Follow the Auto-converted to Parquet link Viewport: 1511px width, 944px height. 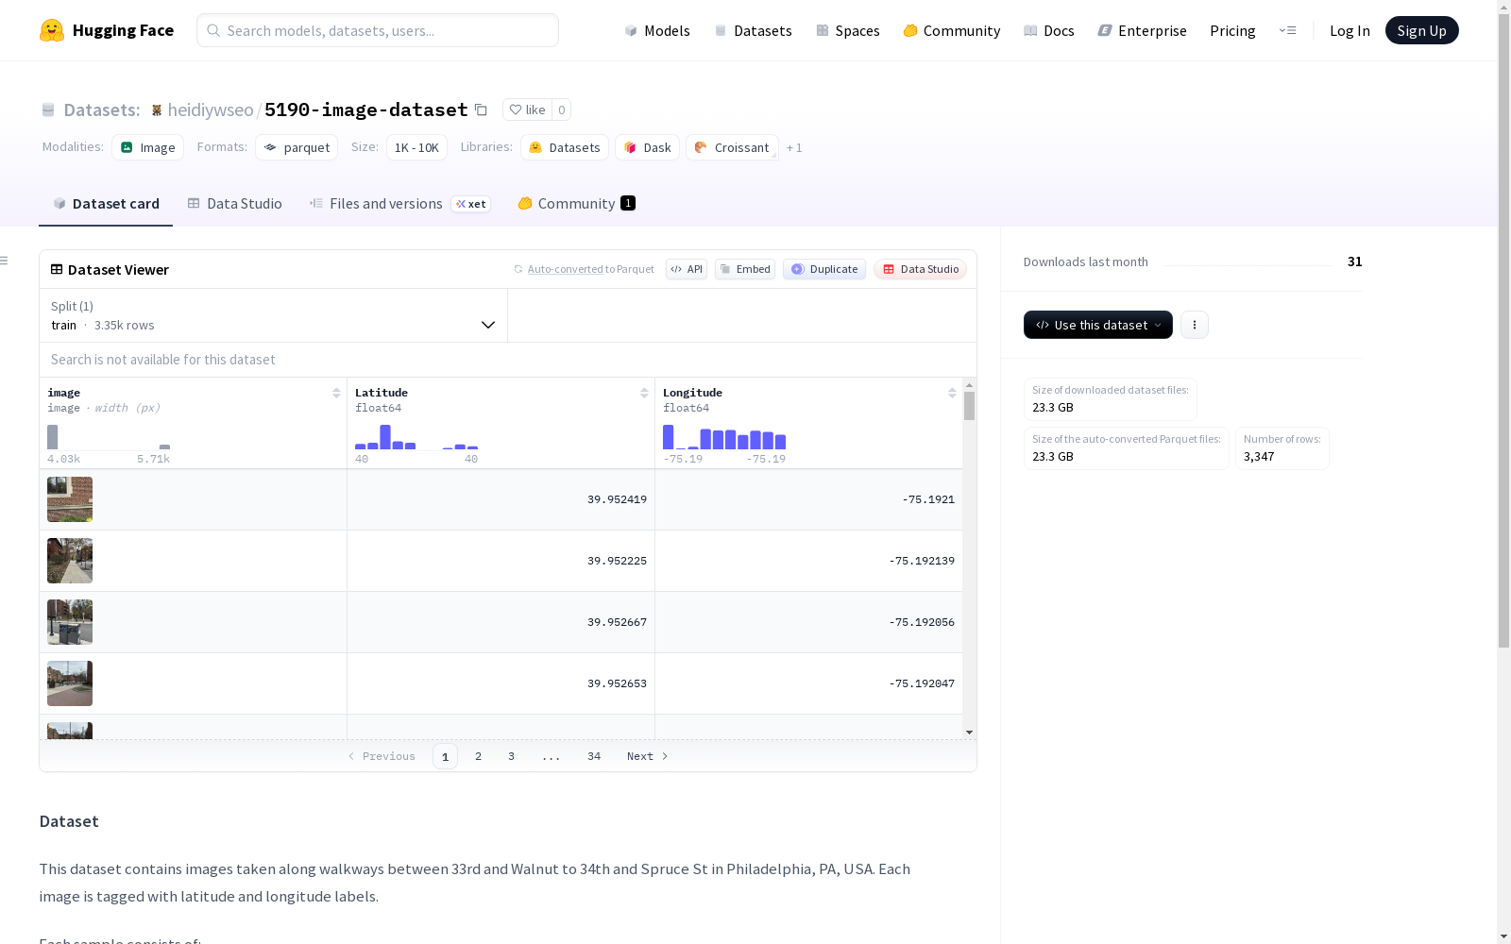[590, 269]
